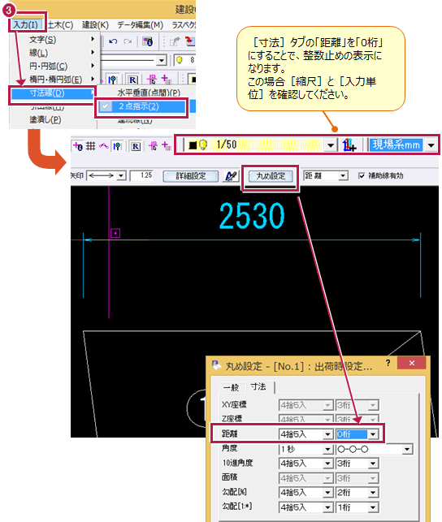Click the undo arrow icon
442x522 pixels.
point(113,41)
